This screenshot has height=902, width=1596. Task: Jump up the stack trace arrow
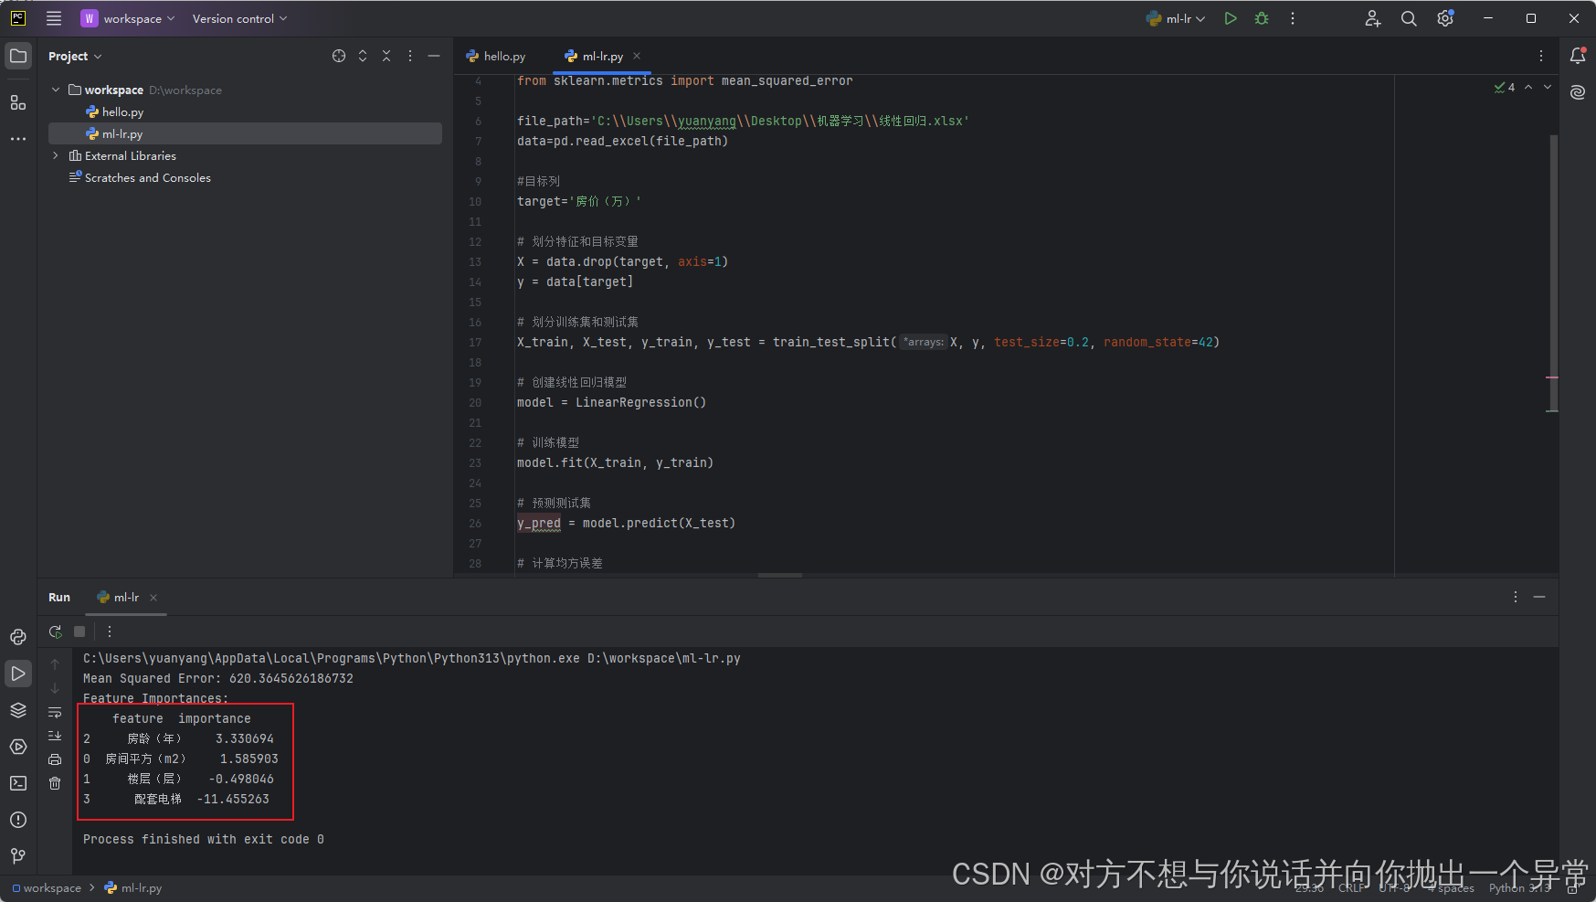tap(55, 664)
